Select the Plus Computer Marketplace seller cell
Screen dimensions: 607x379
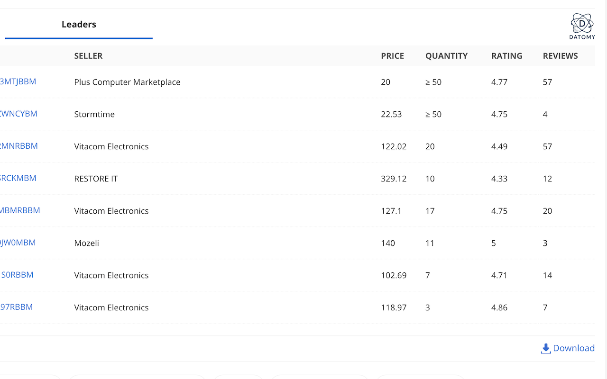[x=127, y=82]
